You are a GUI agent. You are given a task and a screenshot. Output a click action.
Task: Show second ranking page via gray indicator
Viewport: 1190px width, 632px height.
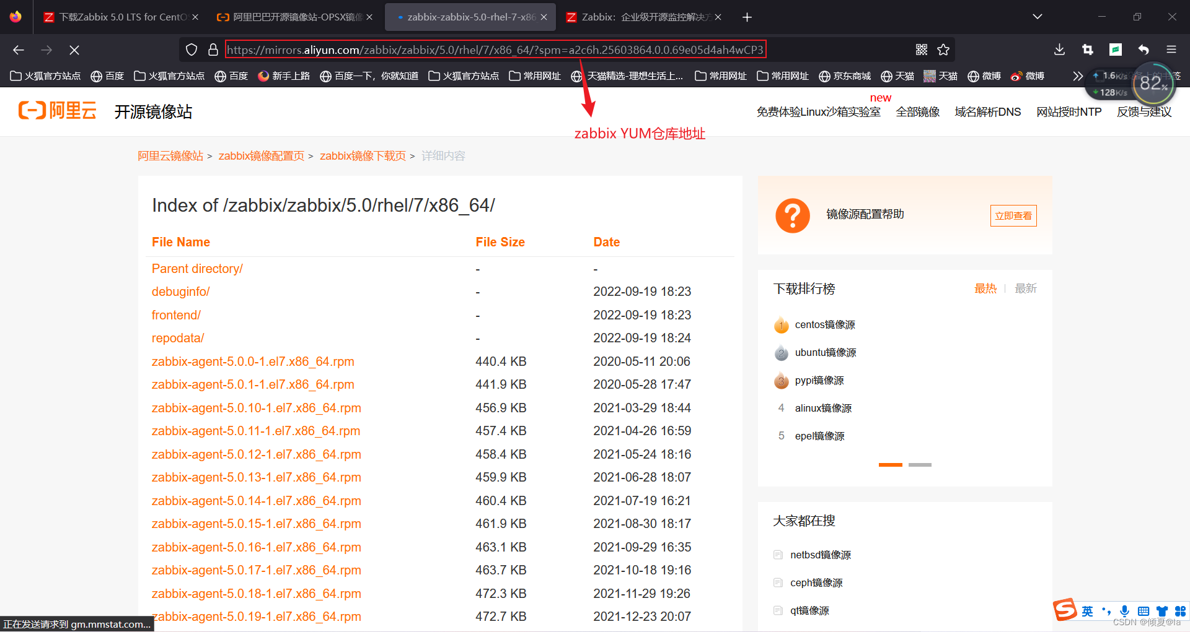pos(920,465)
